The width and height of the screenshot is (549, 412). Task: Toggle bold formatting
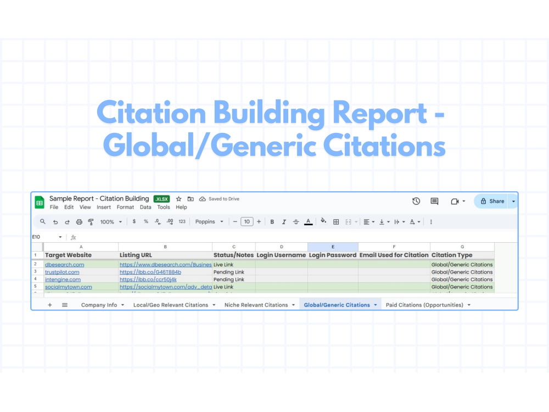(x=272, y=222)
